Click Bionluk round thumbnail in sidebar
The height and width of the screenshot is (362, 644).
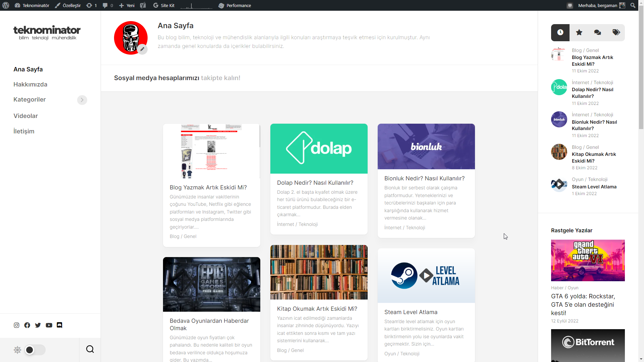pos(559,119)
